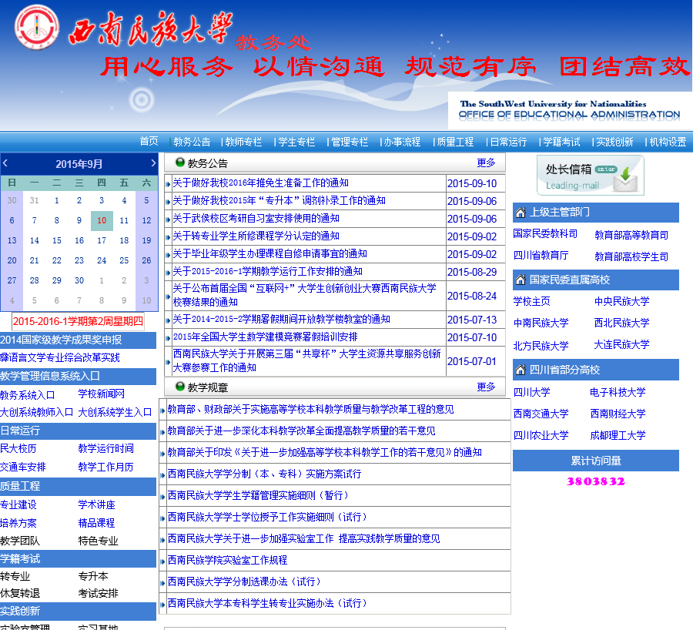Click 更多 link in 教学规章 section
Image resolution: width=693 pixels, height=630 pixels.
click(486, 387)
